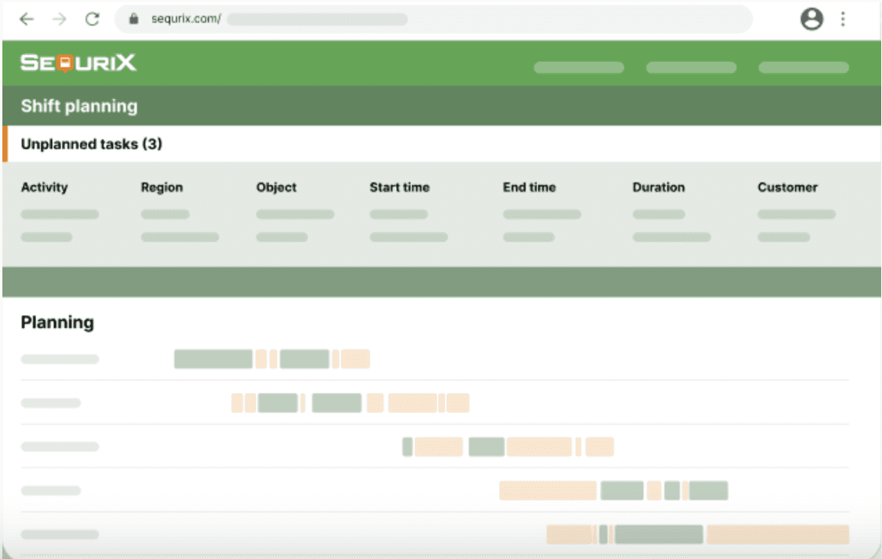Sort by Region column header
This screenshot has height=559, width=882.
tap(162, 188)
